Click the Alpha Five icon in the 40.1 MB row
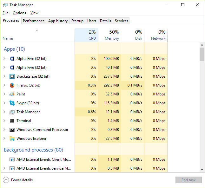The height and width of the screenshot is (188, 205). pyautogui.click(x=12, y=68)
